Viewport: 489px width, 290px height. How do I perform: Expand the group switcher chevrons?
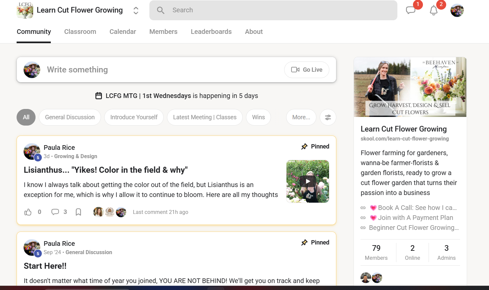click(x=136, y=10)
